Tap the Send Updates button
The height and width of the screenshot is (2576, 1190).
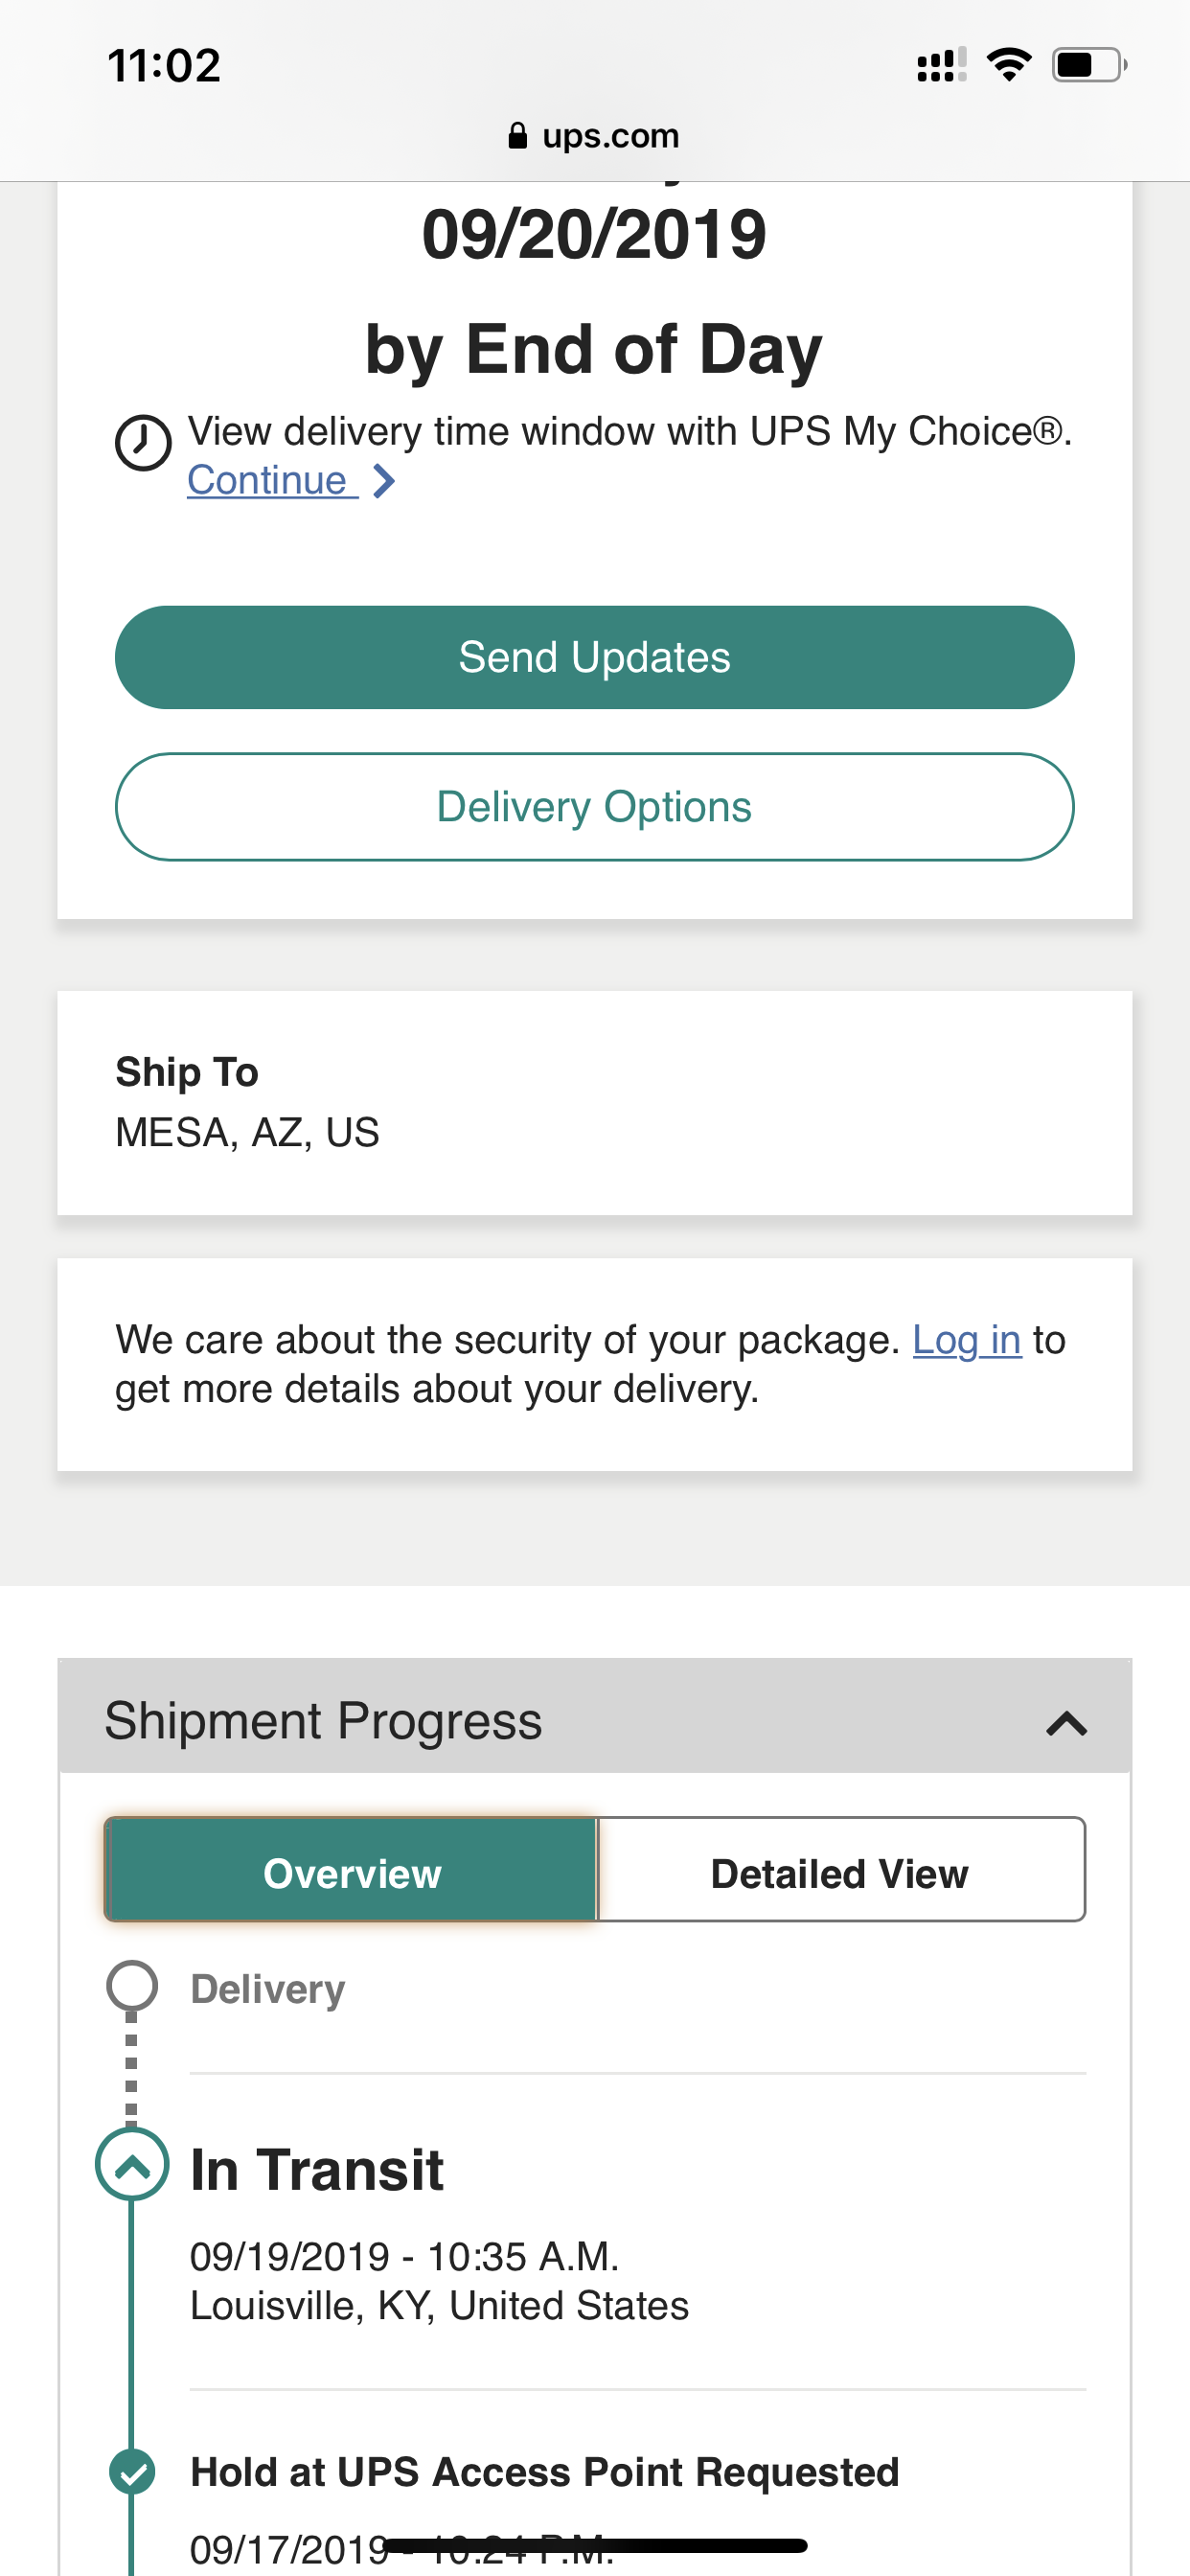point(595,658)
